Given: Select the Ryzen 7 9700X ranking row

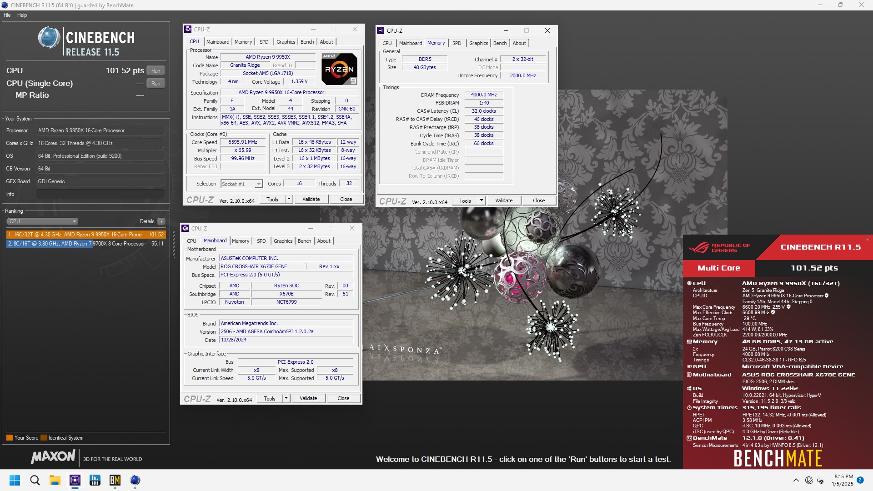Looking at the screenshot, I should coord(85,244).
